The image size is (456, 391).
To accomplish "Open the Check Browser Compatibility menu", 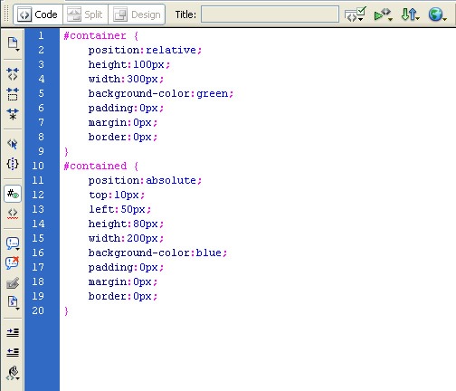I will 355,14.
